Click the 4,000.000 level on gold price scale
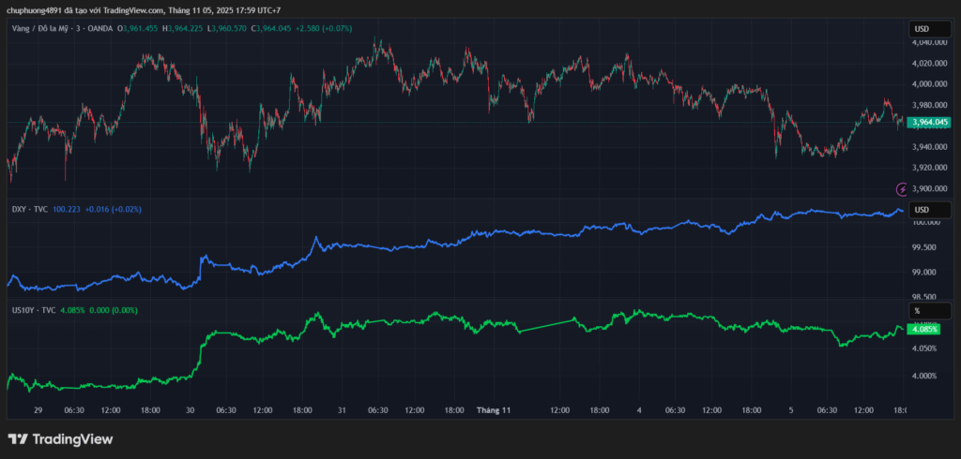The height and width of the screenshot is (459, 961). click(928, 84)
